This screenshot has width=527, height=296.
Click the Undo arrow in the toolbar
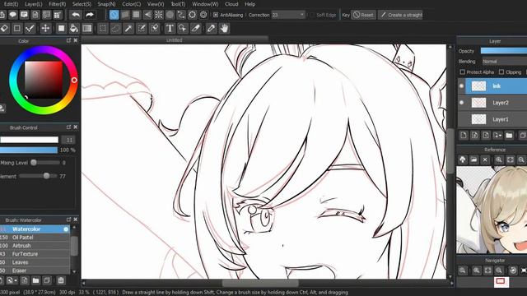pyautogui.click(x=76, y=15)
